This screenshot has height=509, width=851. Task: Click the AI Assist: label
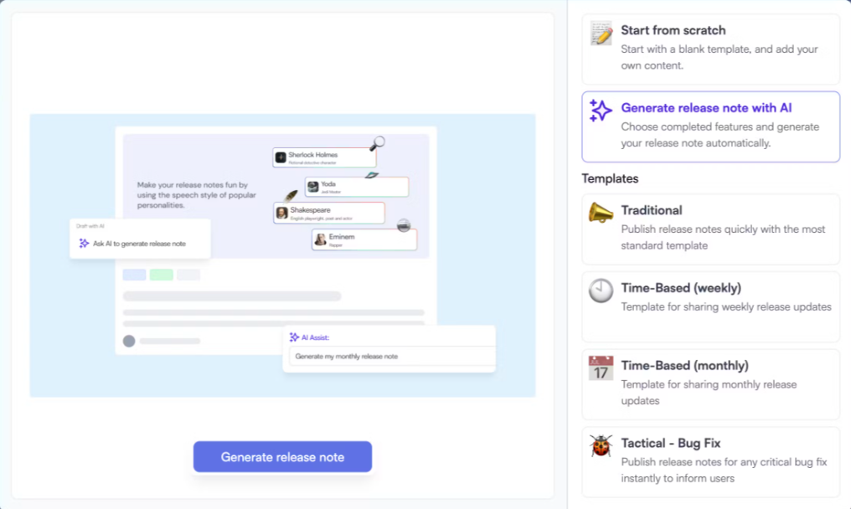tap(315, 337)
